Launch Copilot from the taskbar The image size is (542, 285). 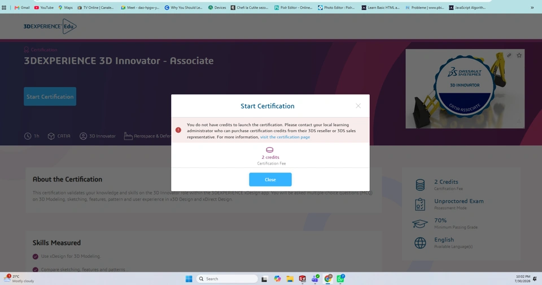click(277, 279)
